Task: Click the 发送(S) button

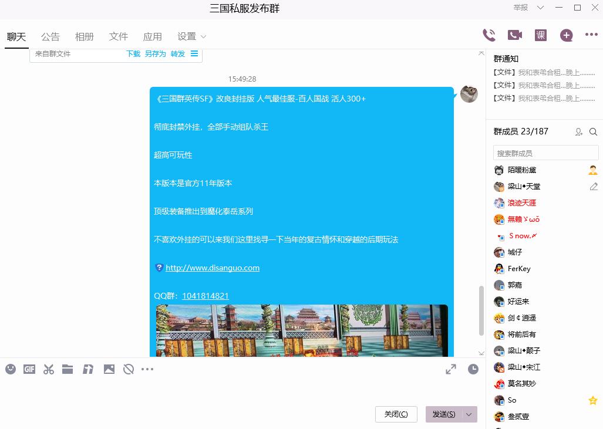Action: 444,414
